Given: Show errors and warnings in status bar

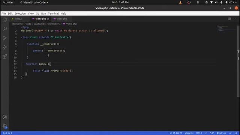Looking at the screenshot, I should point(7,133).
